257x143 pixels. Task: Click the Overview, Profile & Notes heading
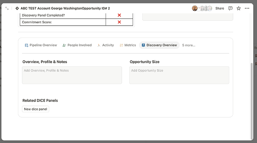click(x=45, y=62)
